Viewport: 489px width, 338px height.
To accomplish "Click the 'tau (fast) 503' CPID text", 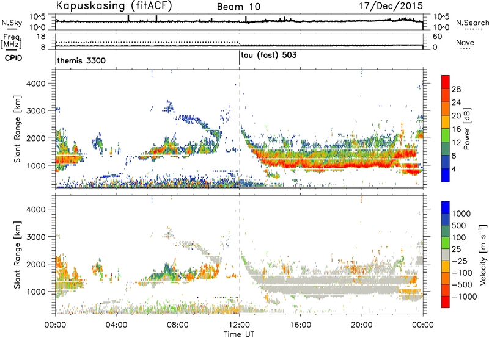I will [269, 55].
